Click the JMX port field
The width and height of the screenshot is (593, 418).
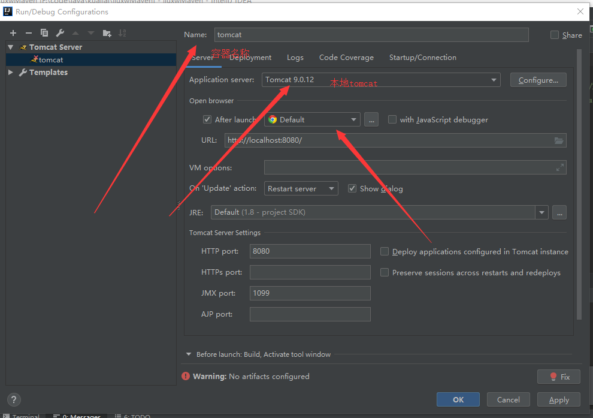310,293
